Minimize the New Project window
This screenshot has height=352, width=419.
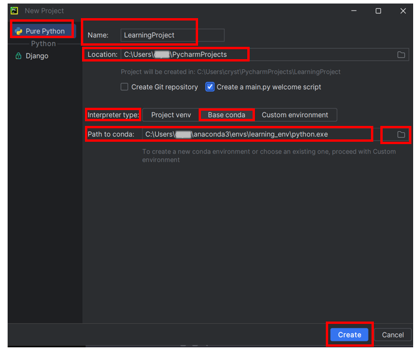point(354,11)
